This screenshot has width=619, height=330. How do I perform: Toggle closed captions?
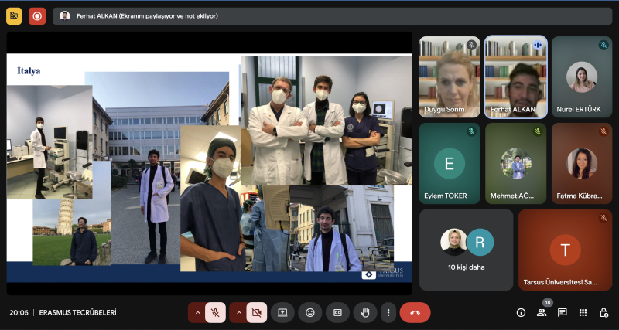pos(337,312)
